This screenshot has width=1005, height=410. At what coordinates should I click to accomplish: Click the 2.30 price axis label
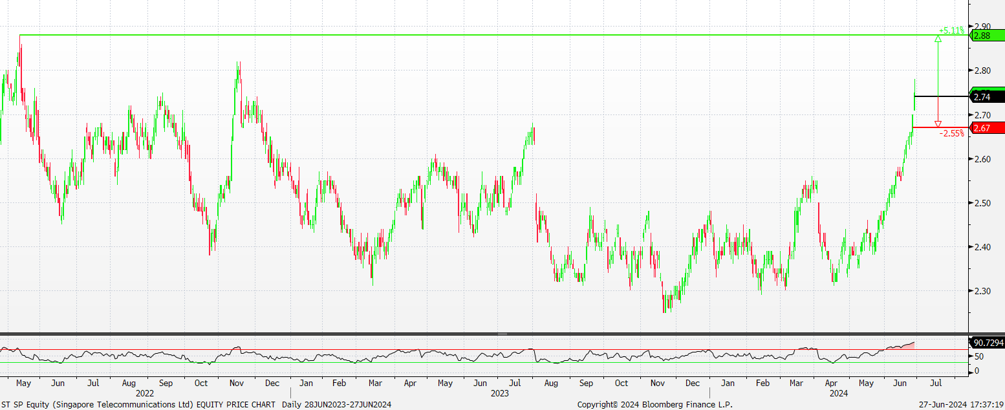(x=982, y=291)
